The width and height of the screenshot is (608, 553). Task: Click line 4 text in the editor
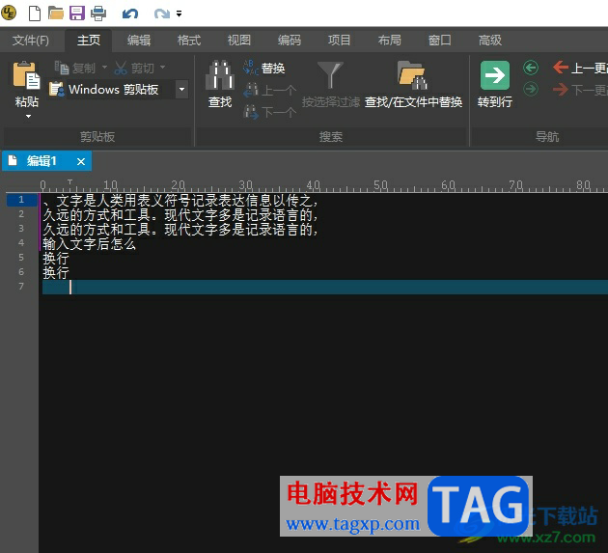coord(89,244)
